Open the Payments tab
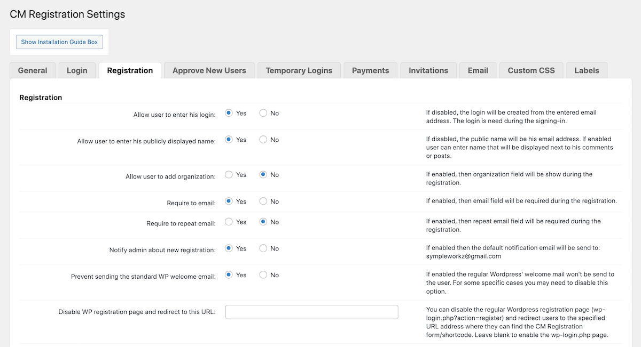Image resolution: width=641 pixels, height=347 pixels. point(371,70)
